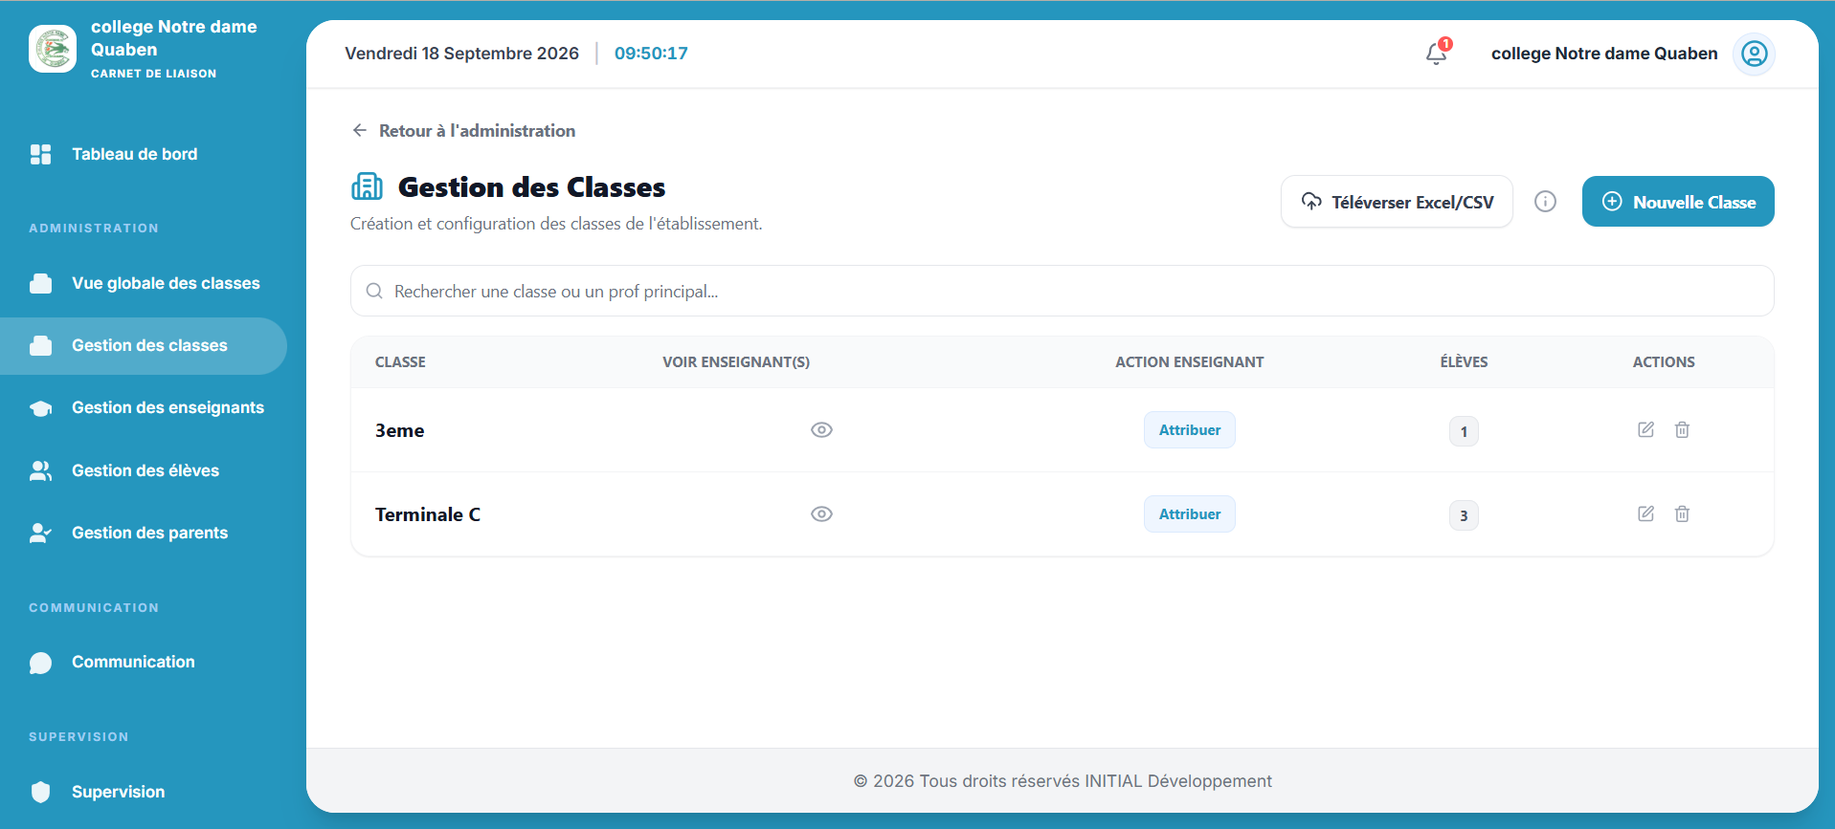Attribuer a teacher to 3eme
This screenshot has width=1835, height=829.
click(x=1190, y=429)
